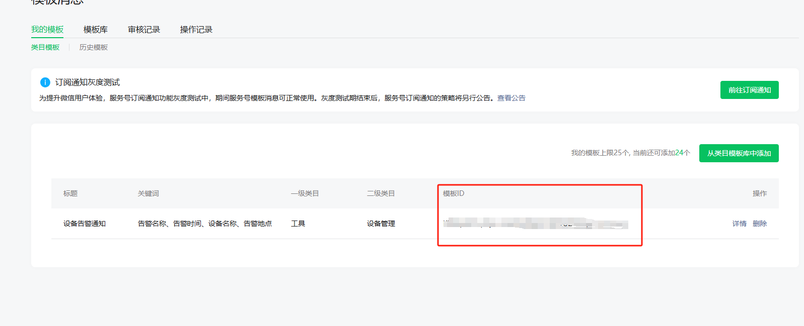Select the 一级类目 column header
Viewport: 804px width, 326px height.
pyautogui.click(x=305, y=193)
